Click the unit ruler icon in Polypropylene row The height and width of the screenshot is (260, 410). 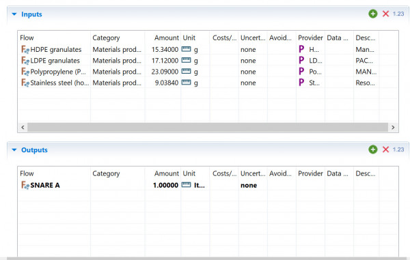pos(186,71)
